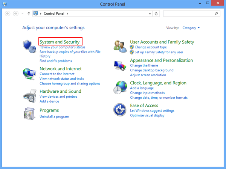Viewport: 226px width, 169px height.
Task: Maximize the Control Panel window
Action: [x=208, y=3]
